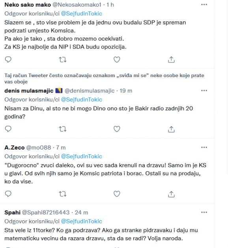Retweet Neko sako mako's tweet
228x248 pixels.
[x=62, y=60]
